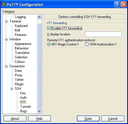Click the Cancel button
Screen dimensions: 128x124
[113, 119]
